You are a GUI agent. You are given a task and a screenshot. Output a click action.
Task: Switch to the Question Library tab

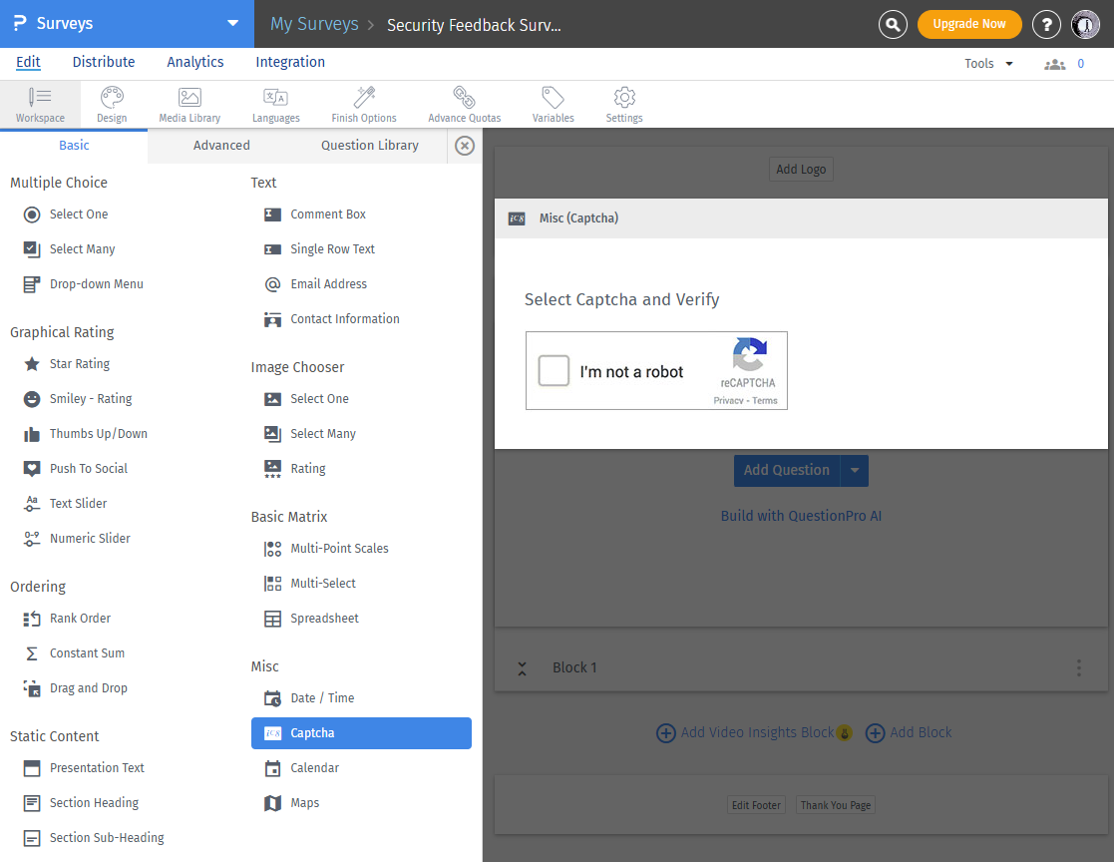point(369,146)
